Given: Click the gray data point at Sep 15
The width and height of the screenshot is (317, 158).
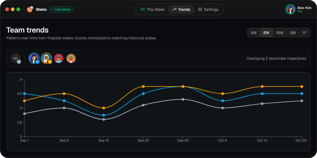Looking at the screenshot, I should pyautogui.click(x=104, y=119).
